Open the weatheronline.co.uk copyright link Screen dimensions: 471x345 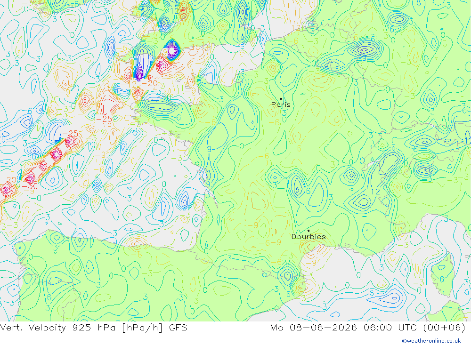click(431, 341)
